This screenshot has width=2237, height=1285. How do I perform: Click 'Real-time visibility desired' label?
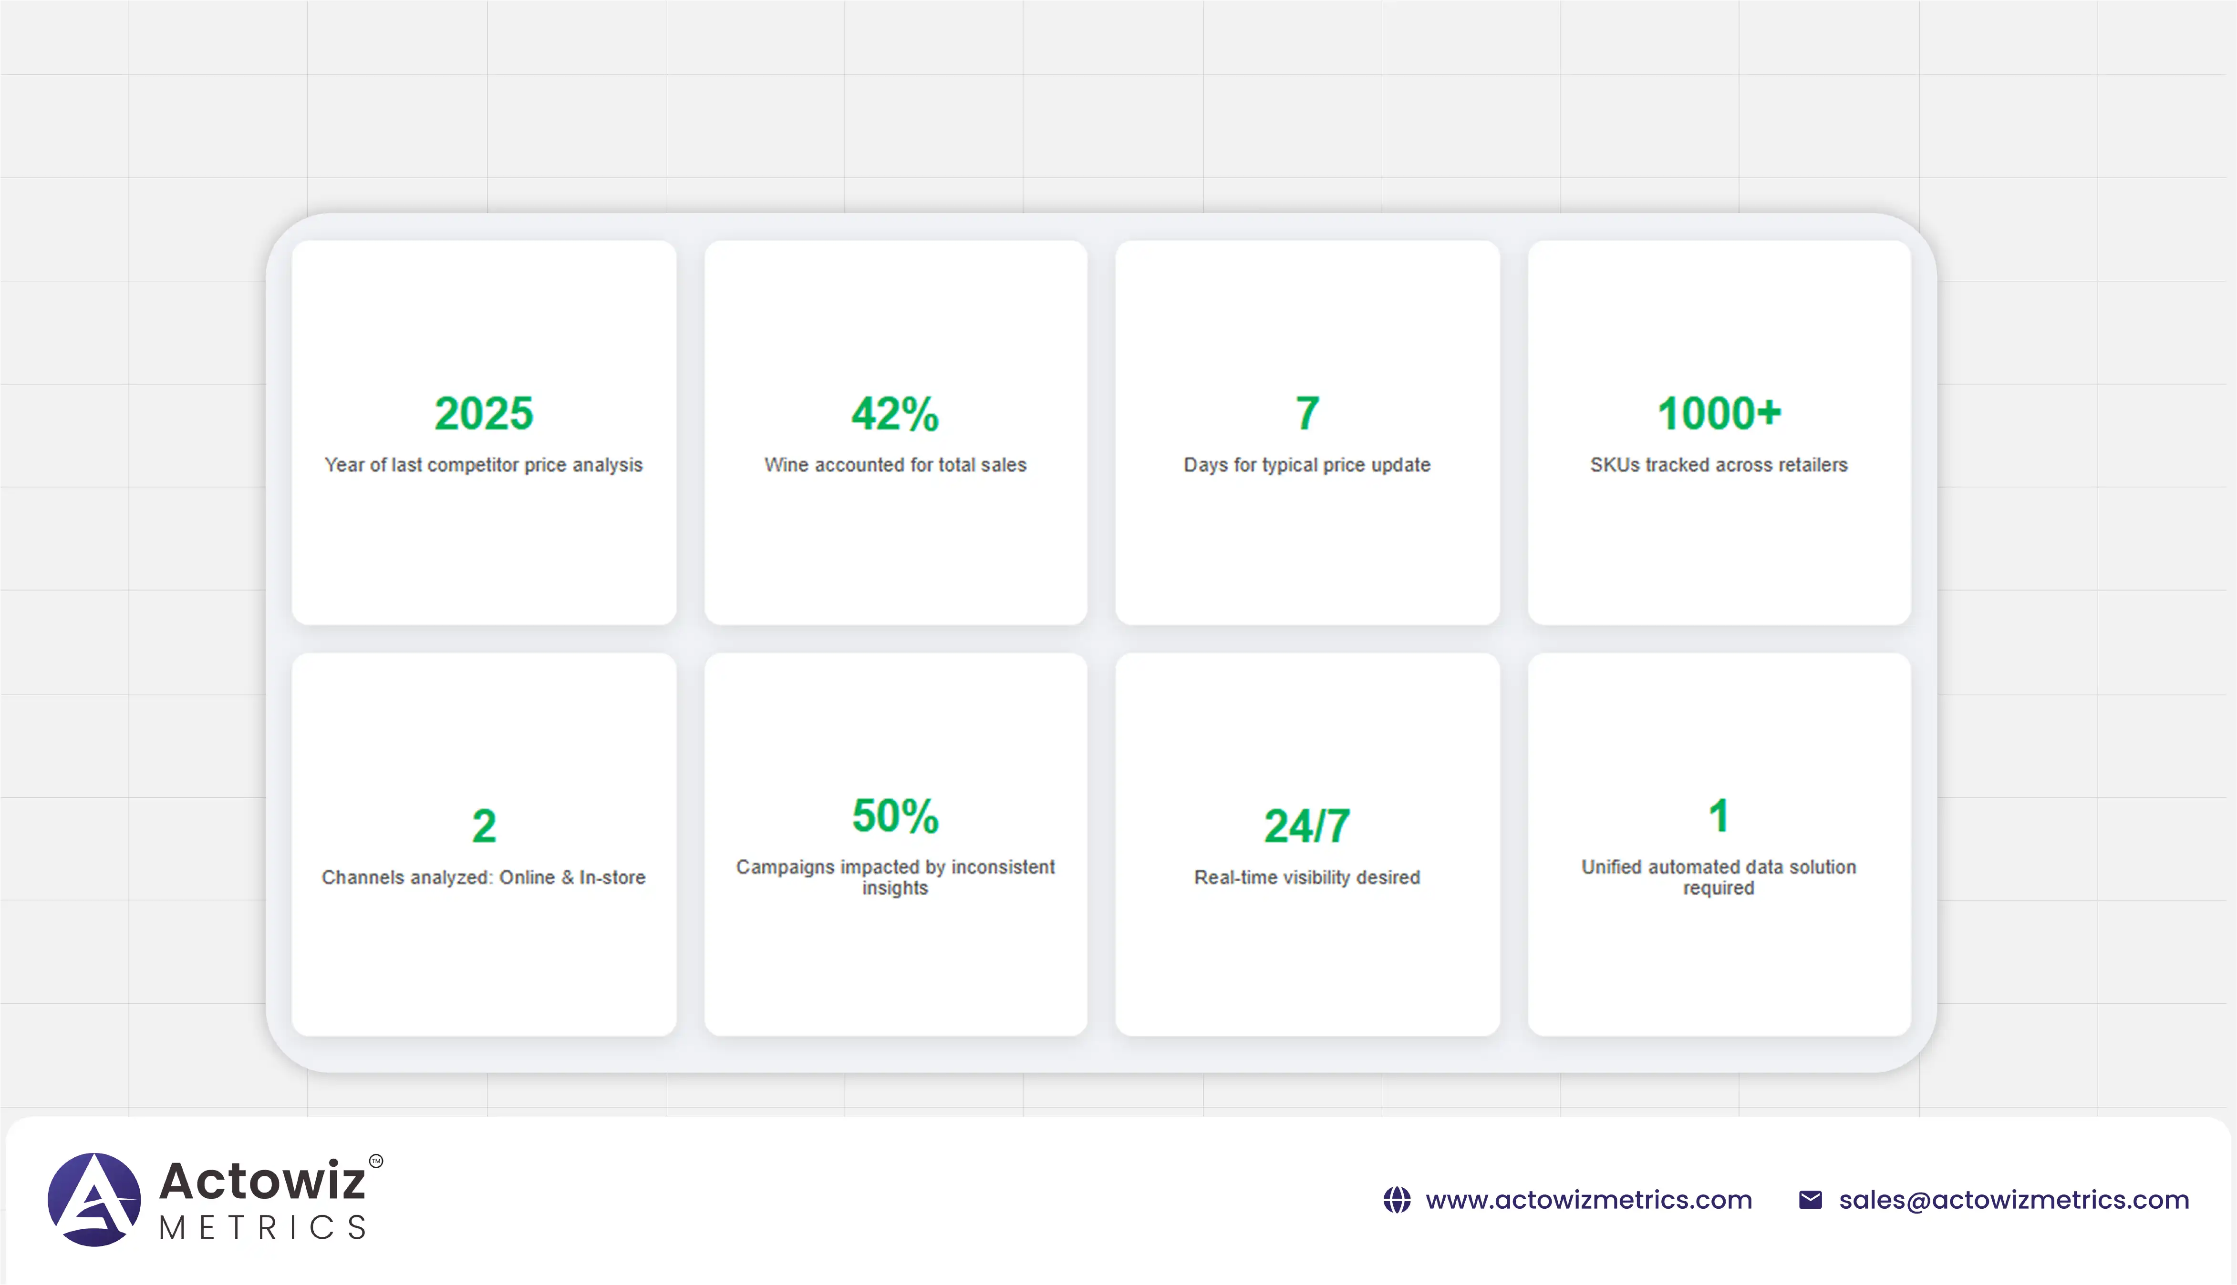point(1307,877)
